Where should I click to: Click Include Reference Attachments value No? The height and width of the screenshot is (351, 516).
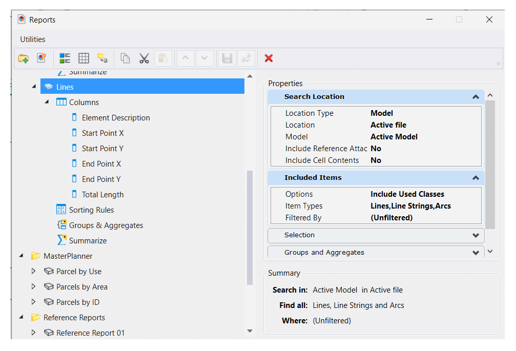tap(376, 149)
